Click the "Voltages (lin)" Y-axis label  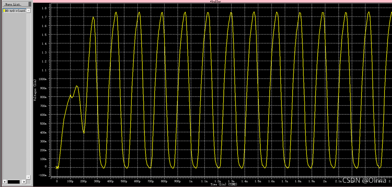coord(35,90)
